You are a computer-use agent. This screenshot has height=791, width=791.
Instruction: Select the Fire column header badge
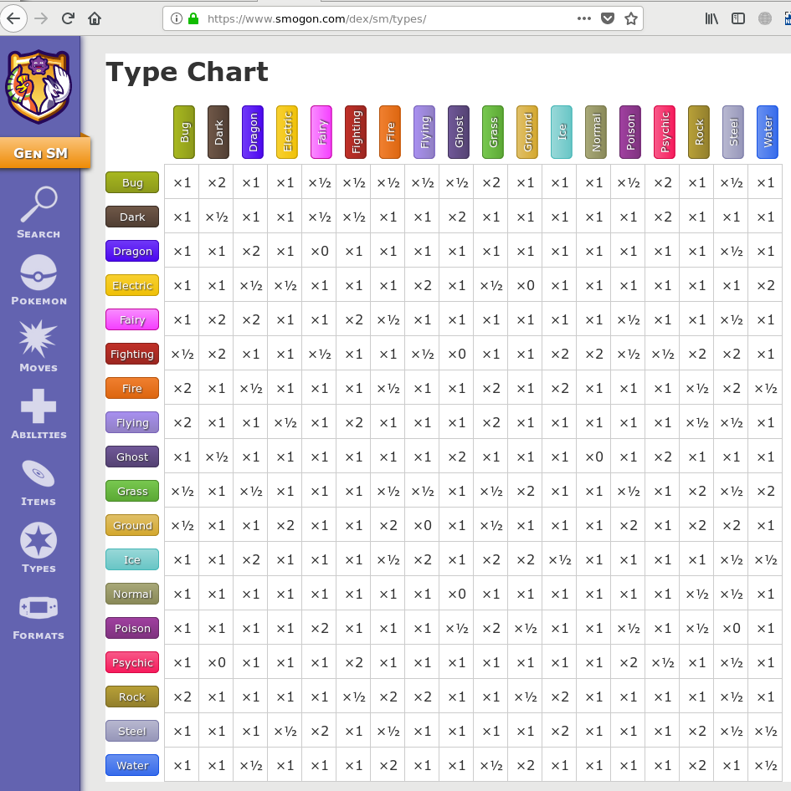[x=390, y=132]
